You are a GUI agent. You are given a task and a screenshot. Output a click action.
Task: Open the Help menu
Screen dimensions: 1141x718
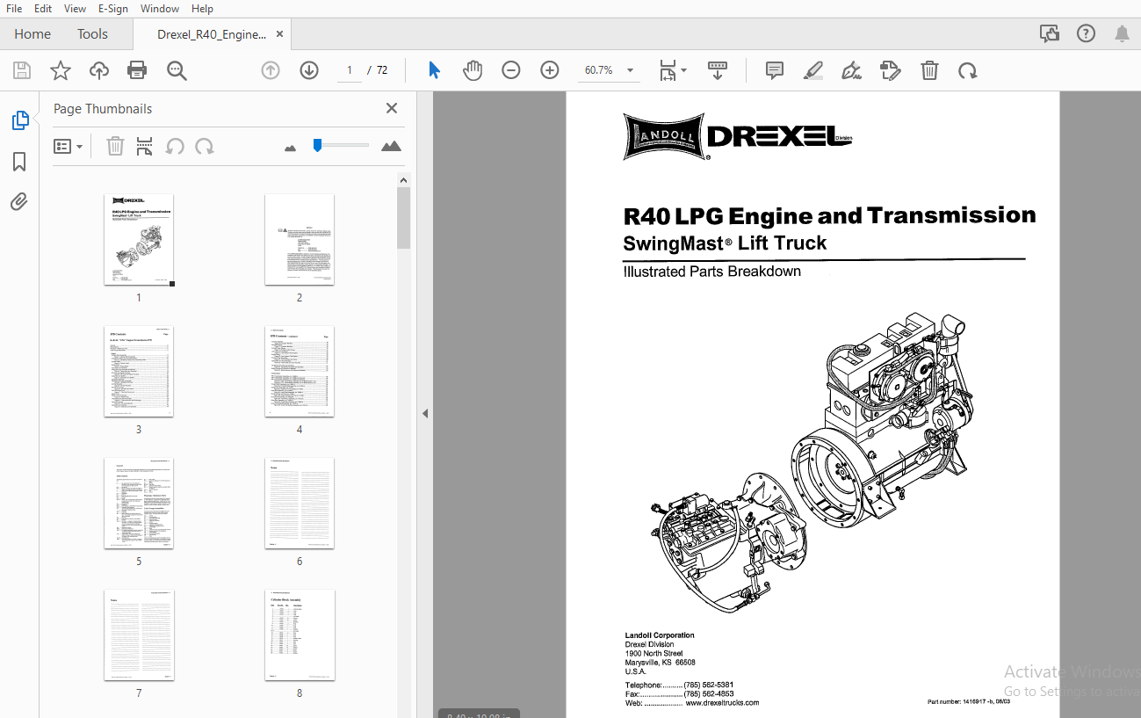[x=202, y=8]
